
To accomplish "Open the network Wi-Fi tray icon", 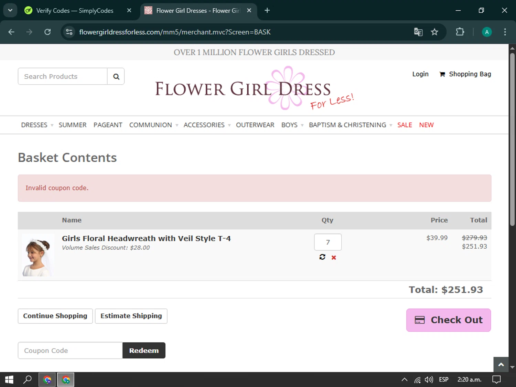I will [x=417, y=380].
